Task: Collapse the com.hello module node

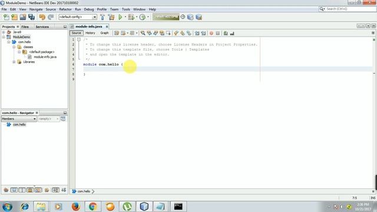Action: [x=9, y=42]
